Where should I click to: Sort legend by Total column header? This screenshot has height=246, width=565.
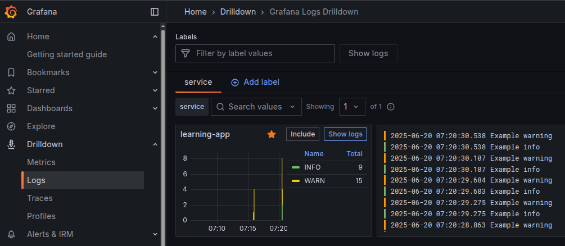pyautogui.click(x=354, y=154)
